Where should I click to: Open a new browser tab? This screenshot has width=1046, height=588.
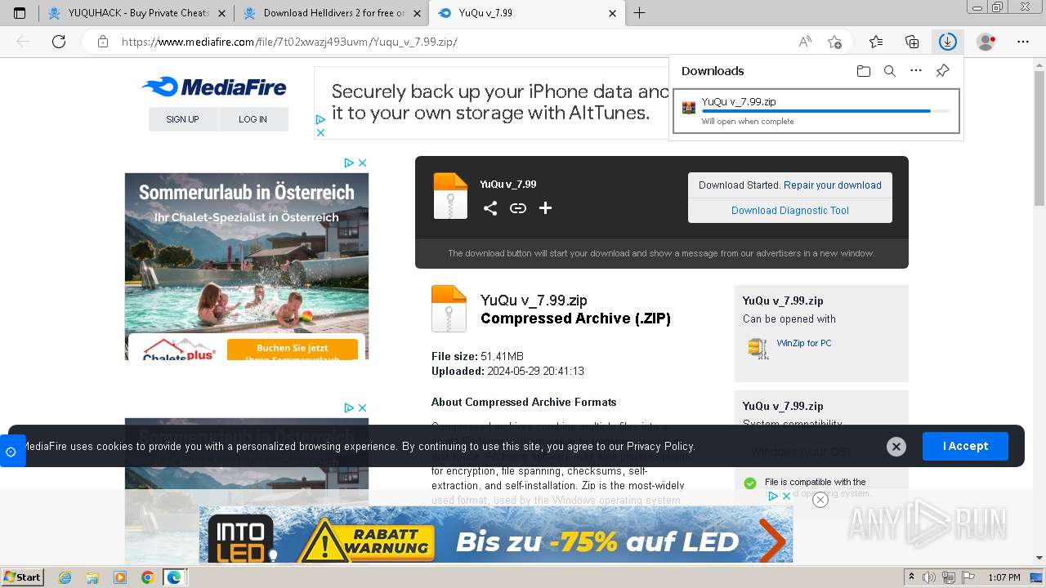pyautogui.click(x=640, y=13)
